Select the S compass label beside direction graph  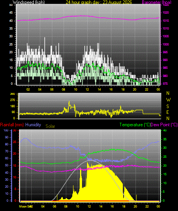pyautogui.click(x=168, y=106)
